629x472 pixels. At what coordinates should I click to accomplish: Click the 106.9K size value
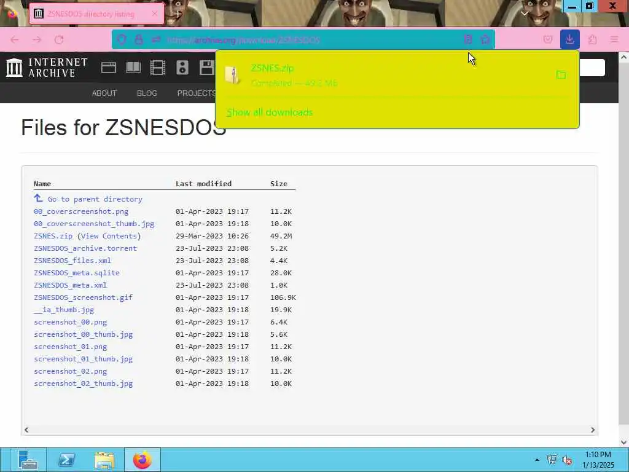(x=283, y=297)
